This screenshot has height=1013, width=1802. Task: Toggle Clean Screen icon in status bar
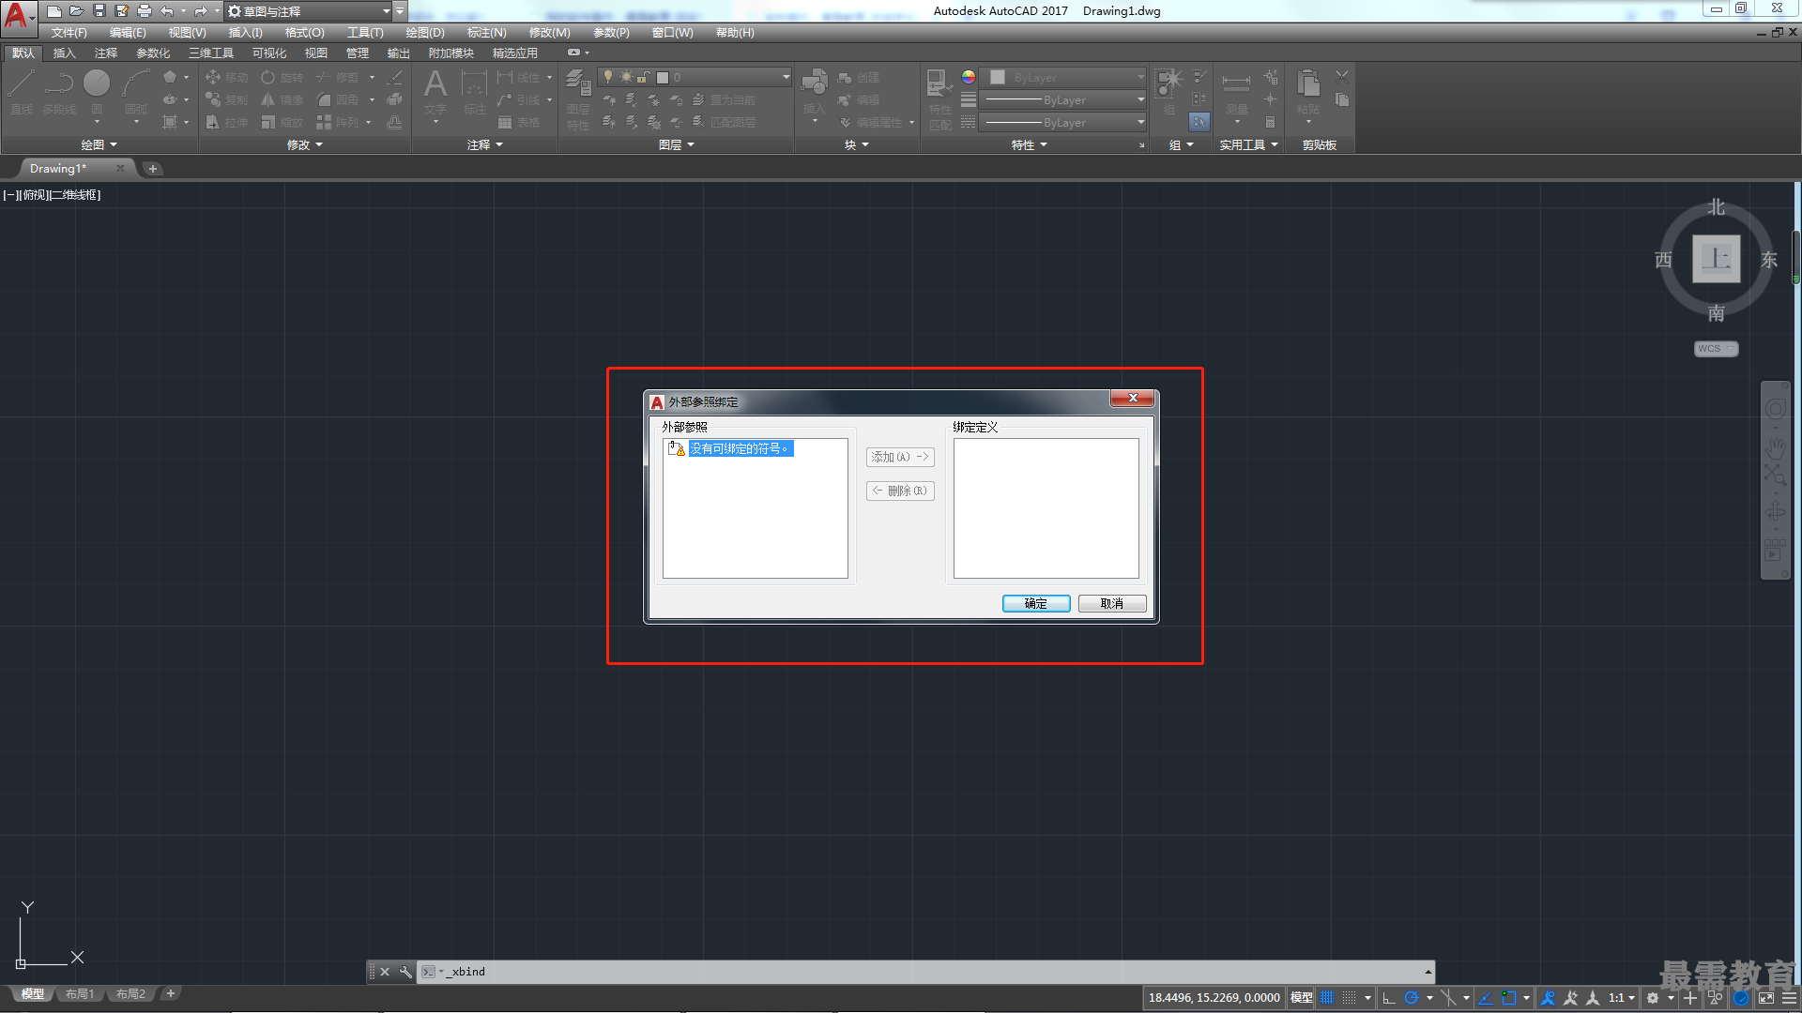[x=1766, y=998]
